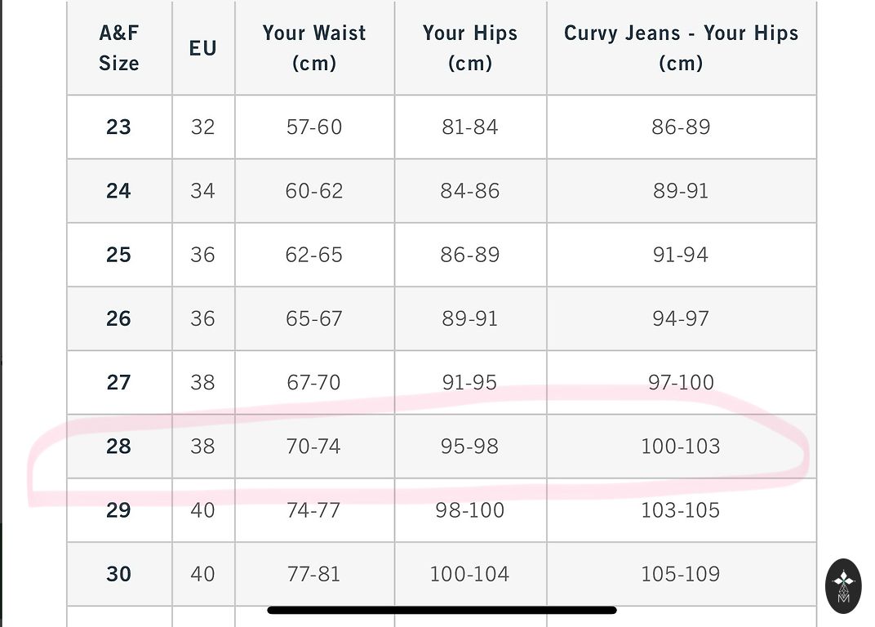This screenshot has height=627, width=875.
Task: Click the hips value 95-98
Action: pyautogui.click(x=470, y=447)
